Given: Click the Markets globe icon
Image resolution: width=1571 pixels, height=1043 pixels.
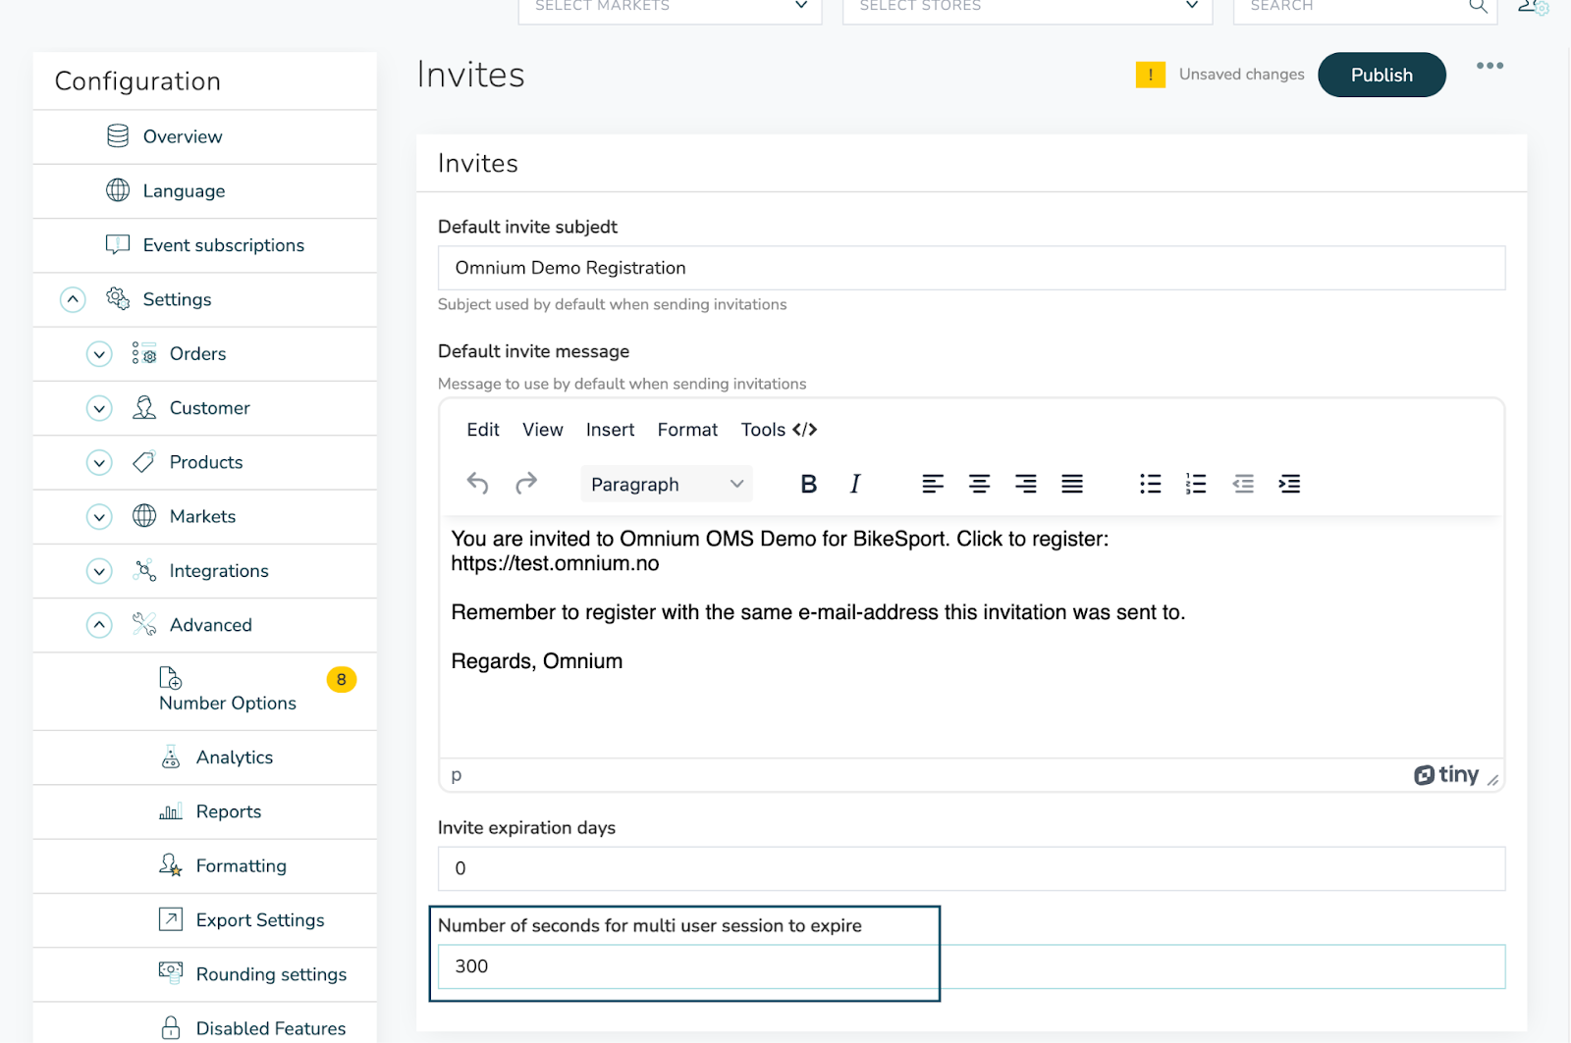Looking at the screenshot, I should (x=144, y=515).
